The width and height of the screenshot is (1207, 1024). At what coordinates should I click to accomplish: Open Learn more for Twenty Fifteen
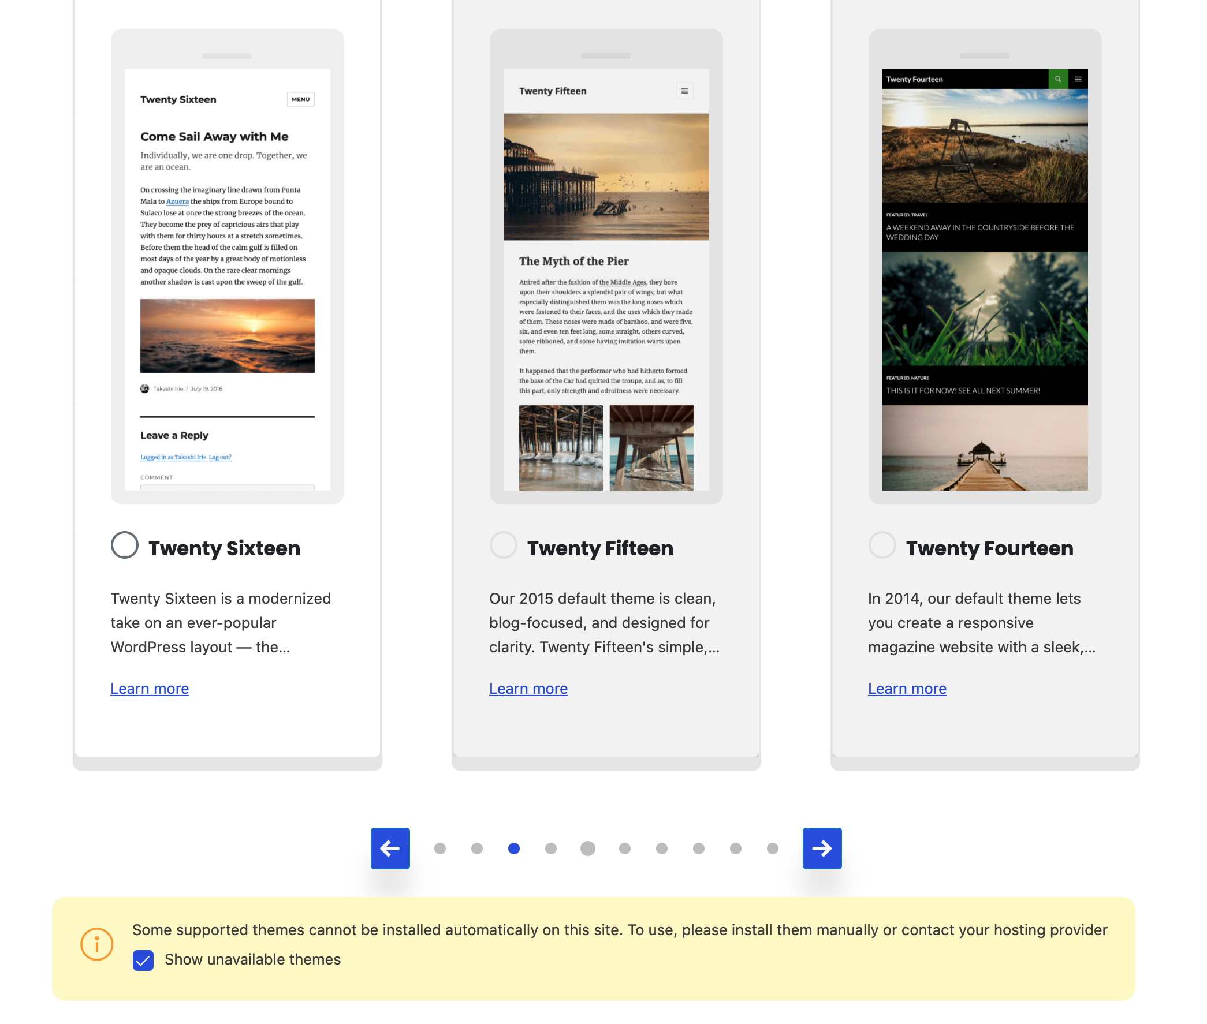[x=528, y=688]
